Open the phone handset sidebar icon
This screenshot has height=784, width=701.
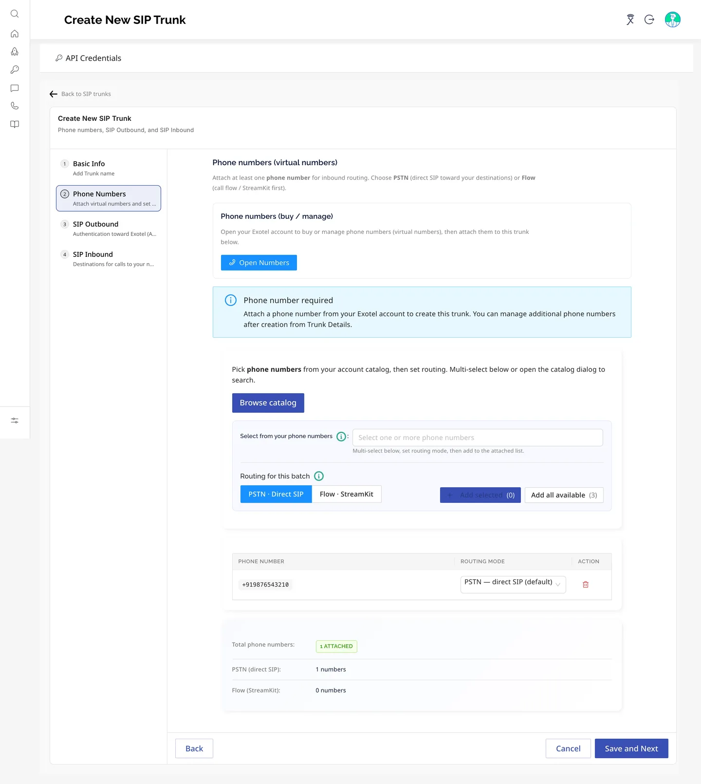pyautogui.click(x=15, y=106)
